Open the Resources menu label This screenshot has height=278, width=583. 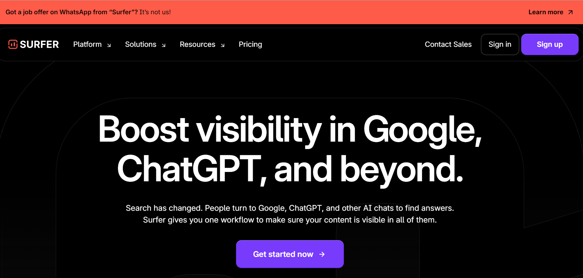click(198, 44)
